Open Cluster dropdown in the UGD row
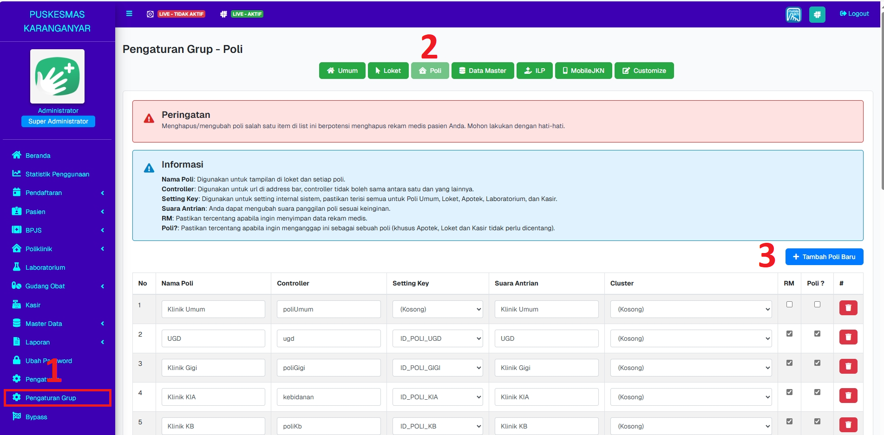The width and height of the screenshot is (884, 435). click(691, 338)
